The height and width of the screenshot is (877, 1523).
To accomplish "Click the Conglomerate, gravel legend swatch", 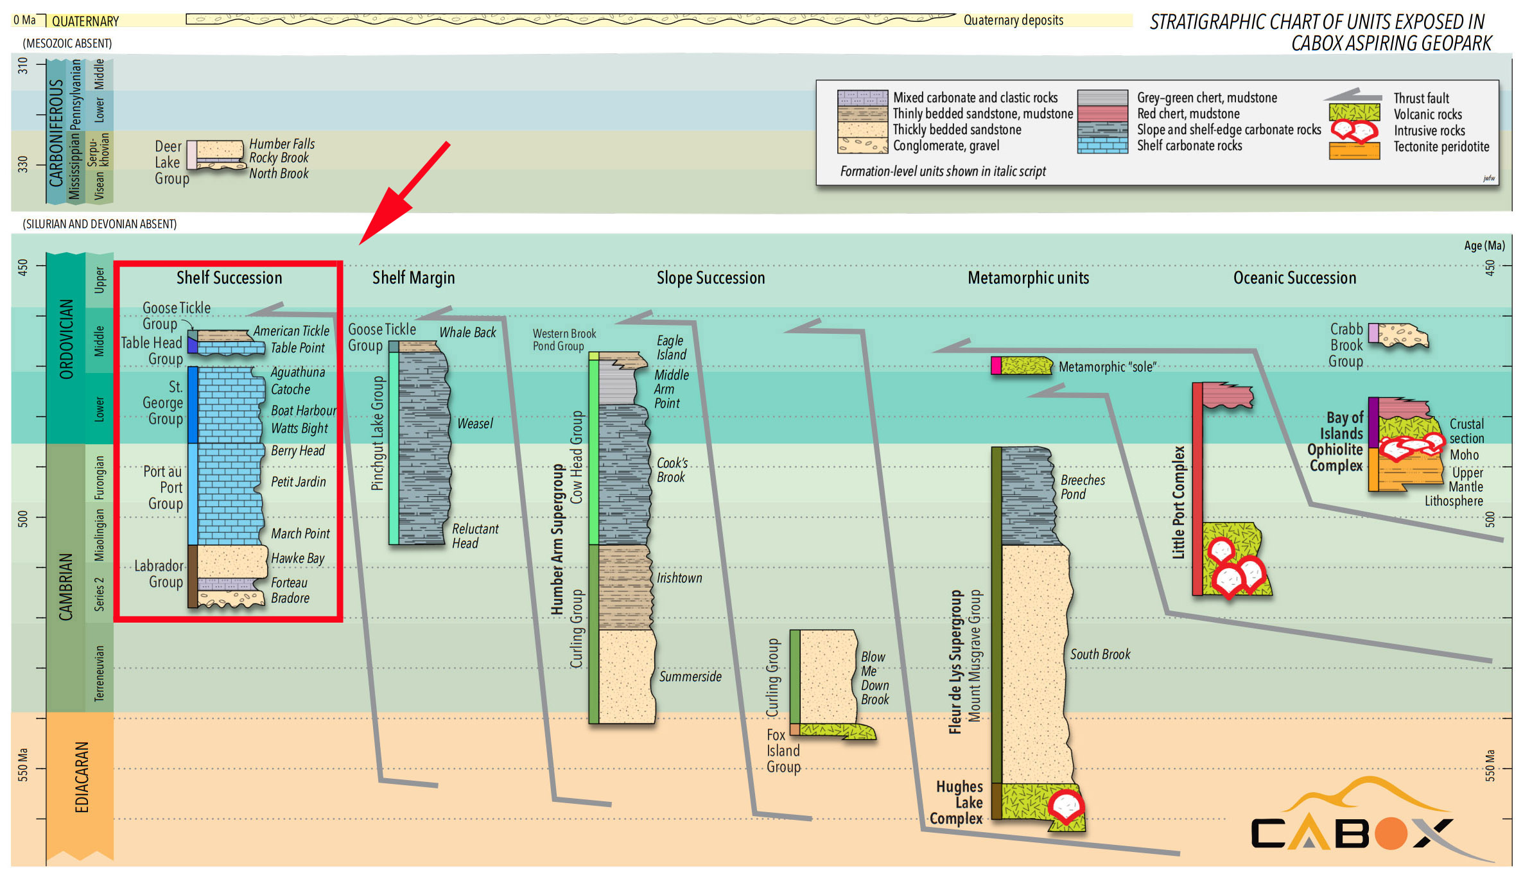I will coord(862,146).
